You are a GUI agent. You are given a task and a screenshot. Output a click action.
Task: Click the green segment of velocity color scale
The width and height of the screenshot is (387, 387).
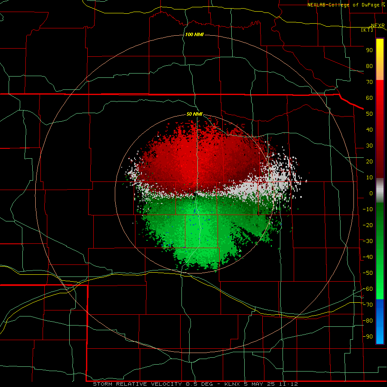click(380, 251)
